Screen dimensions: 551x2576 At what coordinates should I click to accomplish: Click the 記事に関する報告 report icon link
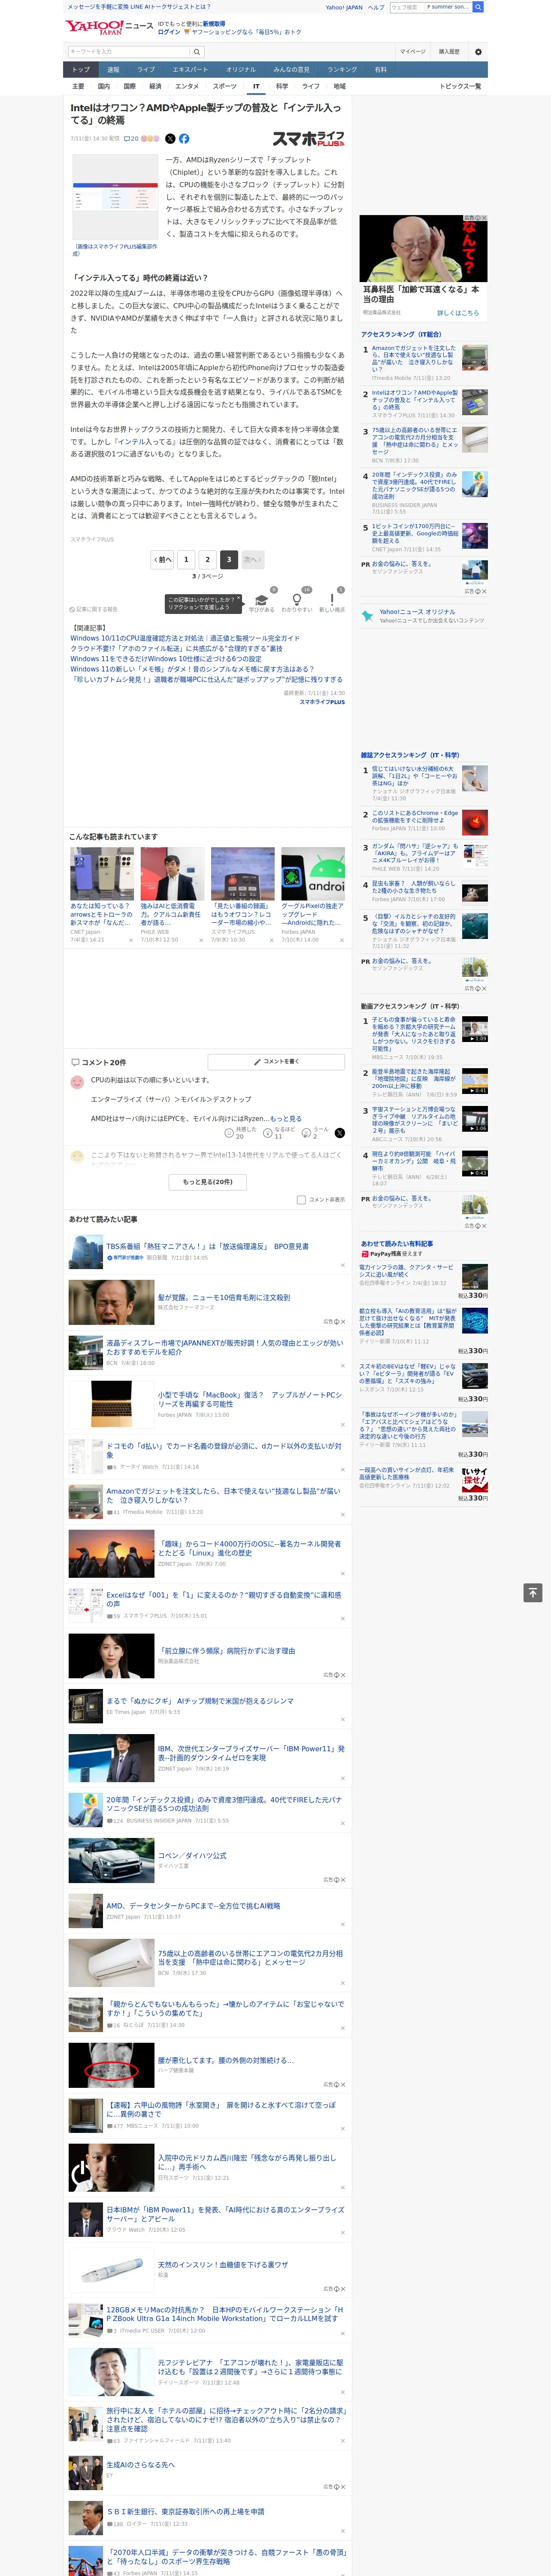[94, 609]
